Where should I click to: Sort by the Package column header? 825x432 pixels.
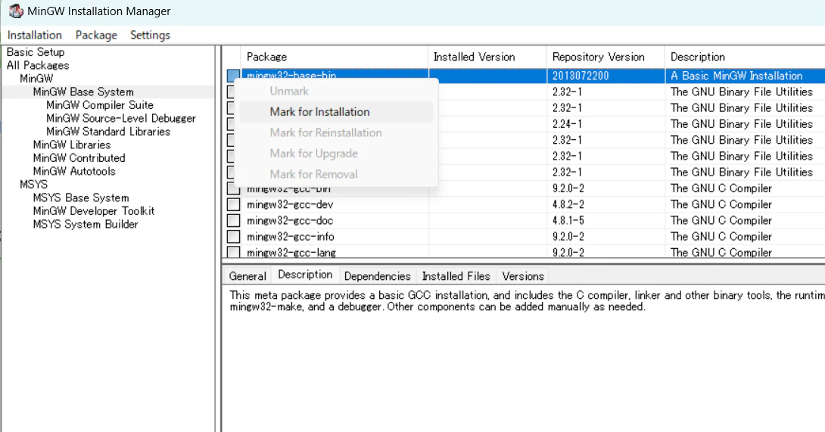tap(335, 57)
